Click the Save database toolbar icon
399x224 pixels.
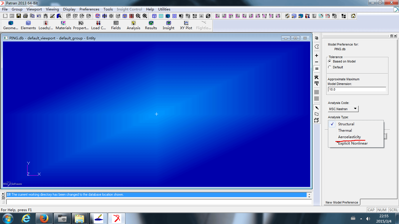tap(18, 16)
